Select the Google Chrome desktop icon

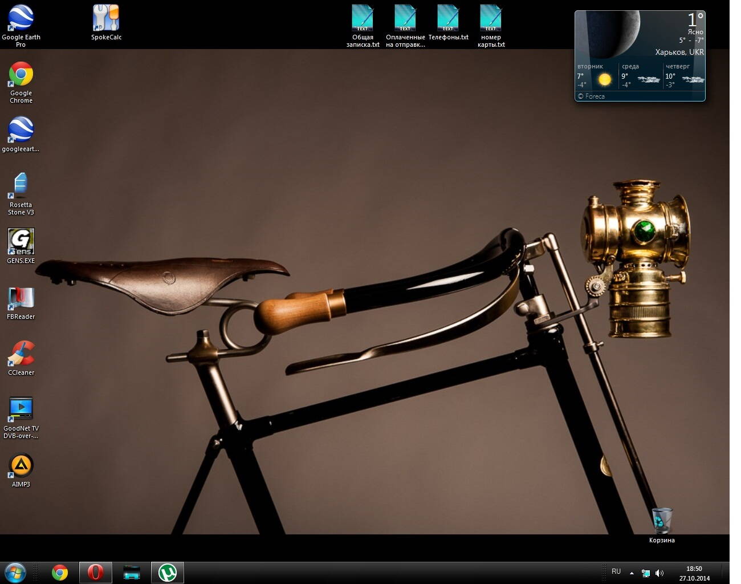[21, 74]
